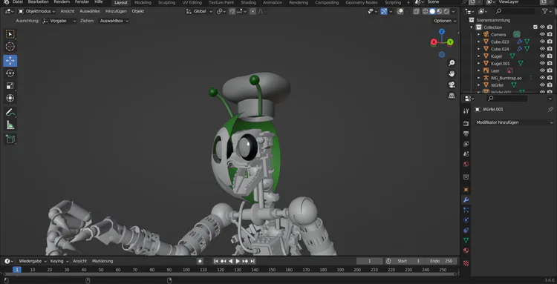The width and height of the screenshot is (557, 284).
Task: Toggle snapping magnet button
Action: coord(232,11)
